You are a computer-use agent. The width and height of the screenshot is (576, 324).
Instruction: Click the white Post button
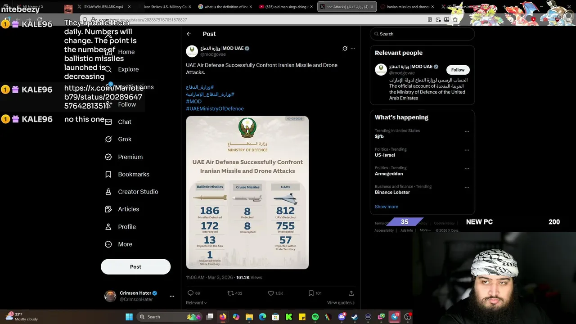pos(135,267)
